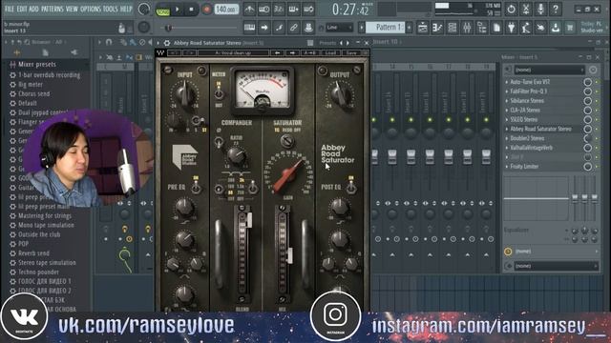Select 'Stereo tape simulation' preset
This screenshot has width=611, height=343.
(47, 263)
